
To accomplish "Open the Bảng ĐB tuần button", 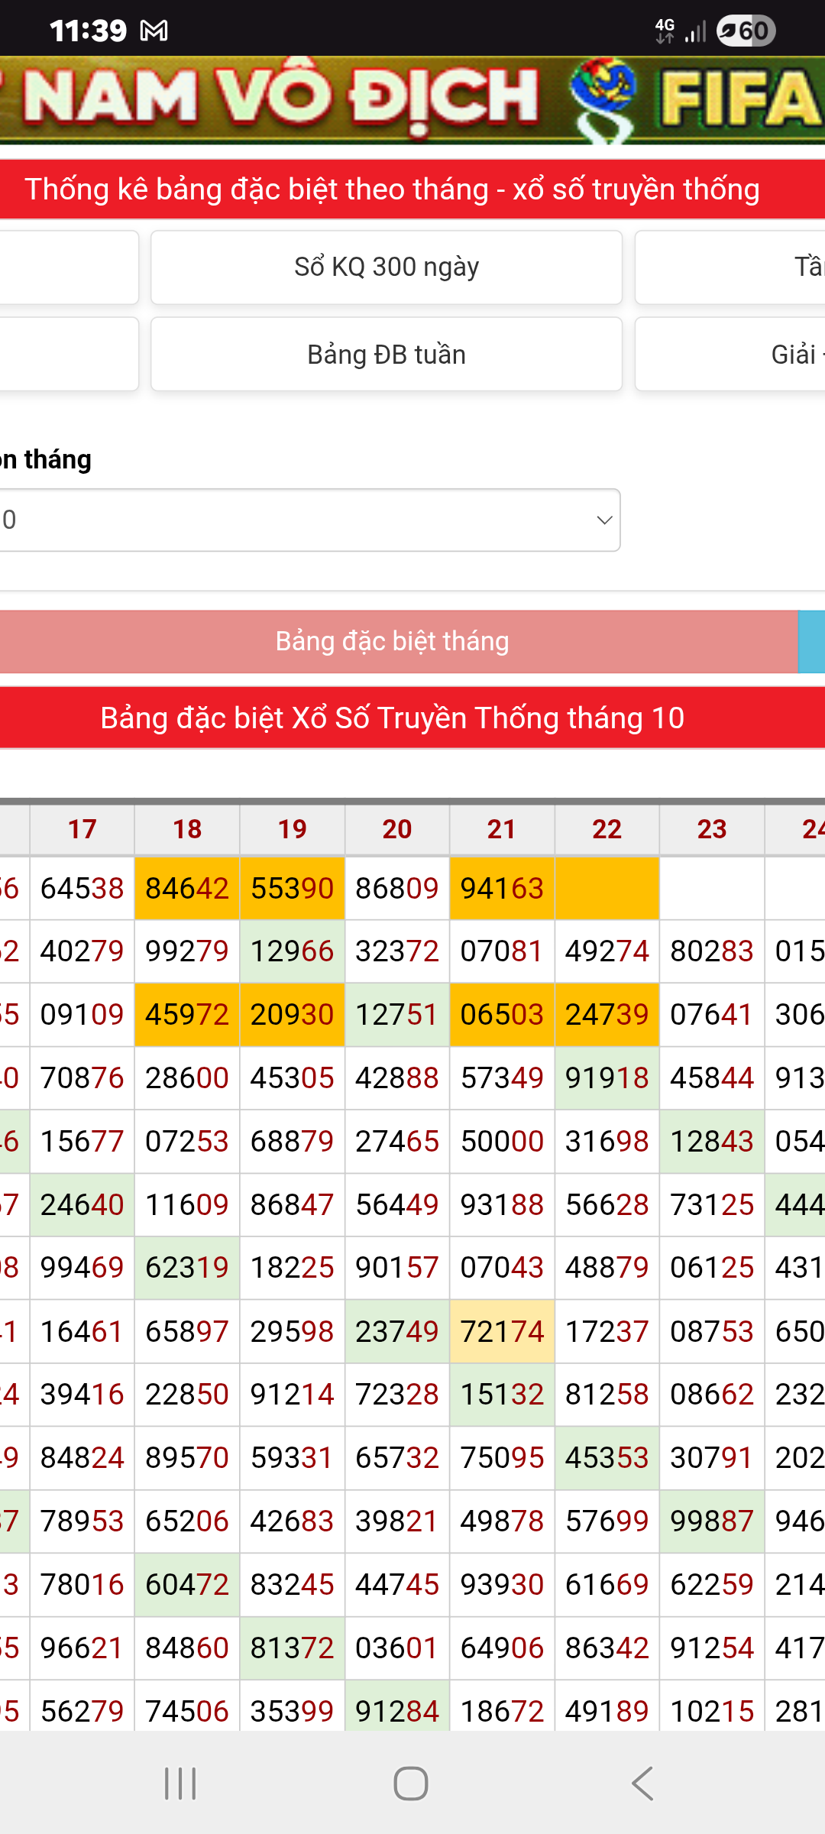I will tap(387, 355).
